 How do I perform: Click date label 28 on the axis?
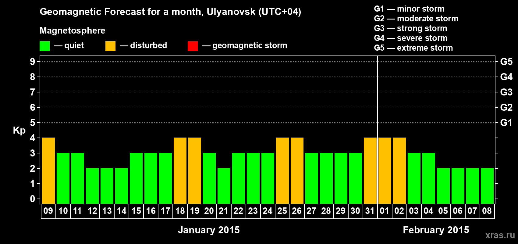[326, 211]
